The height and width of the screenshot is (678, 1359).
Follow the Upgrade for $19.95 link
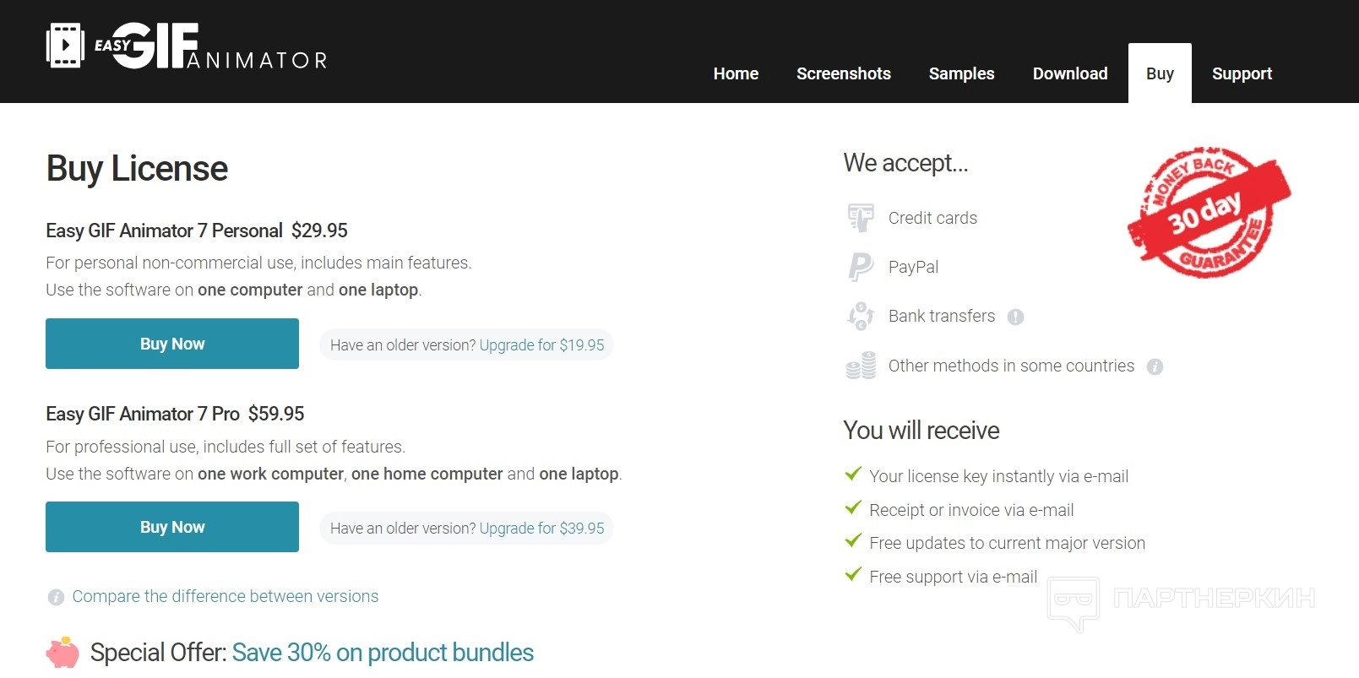(x=541, y=345)
